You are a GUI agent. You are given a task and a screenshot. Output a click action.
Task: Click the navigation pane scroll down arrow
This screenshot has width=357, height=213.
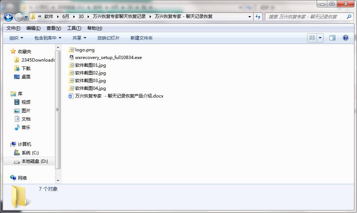click(58, 180)
